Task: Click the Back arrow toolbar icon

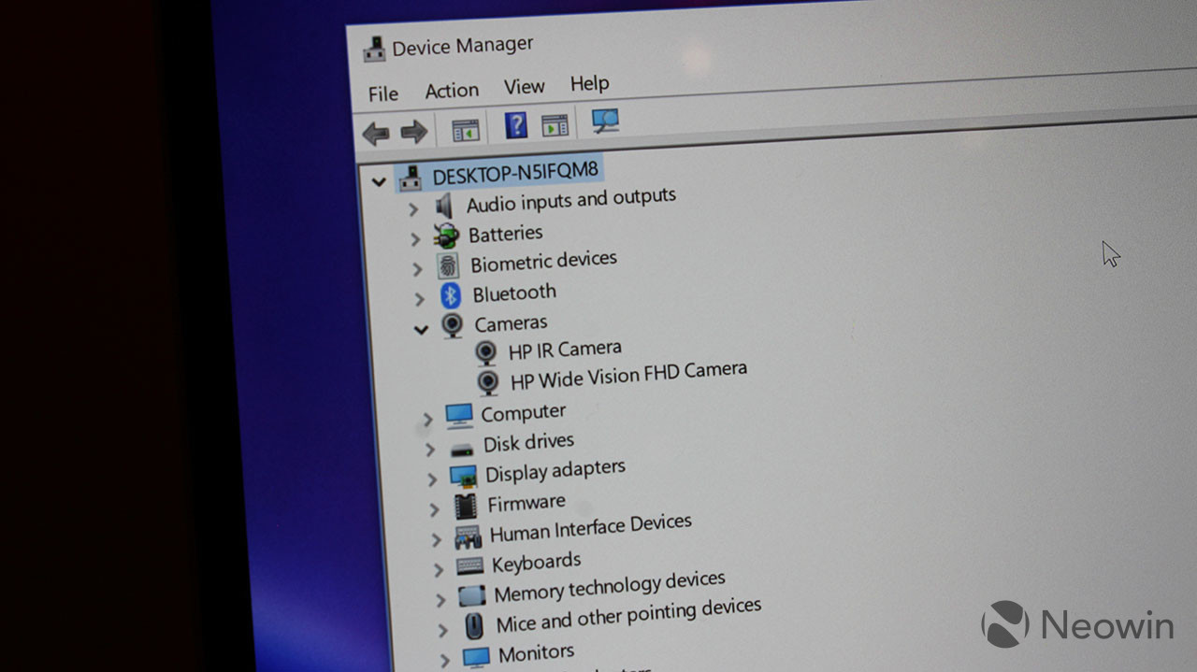Action: pyautogui.click(x=376, y=134)
